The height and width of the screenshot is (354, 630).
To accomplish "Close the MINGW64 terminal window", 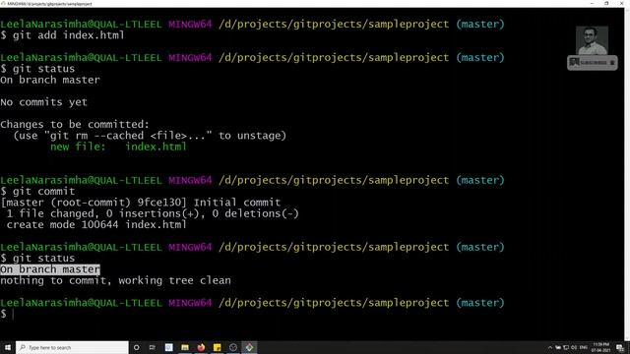I will (x=621, y=4).
